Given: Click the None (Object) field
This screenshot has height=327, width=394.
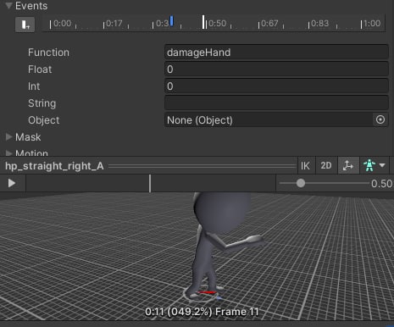Looking at the screenshot, I should coord(269,120).
